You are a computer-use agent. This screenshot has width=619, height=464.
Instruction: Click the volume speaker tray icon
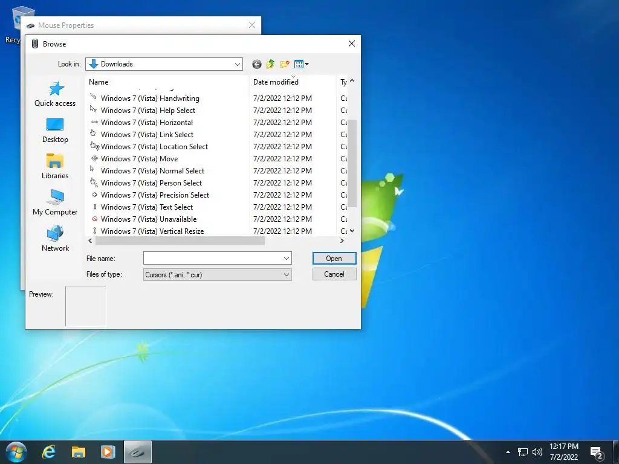(x=537, y=452)
